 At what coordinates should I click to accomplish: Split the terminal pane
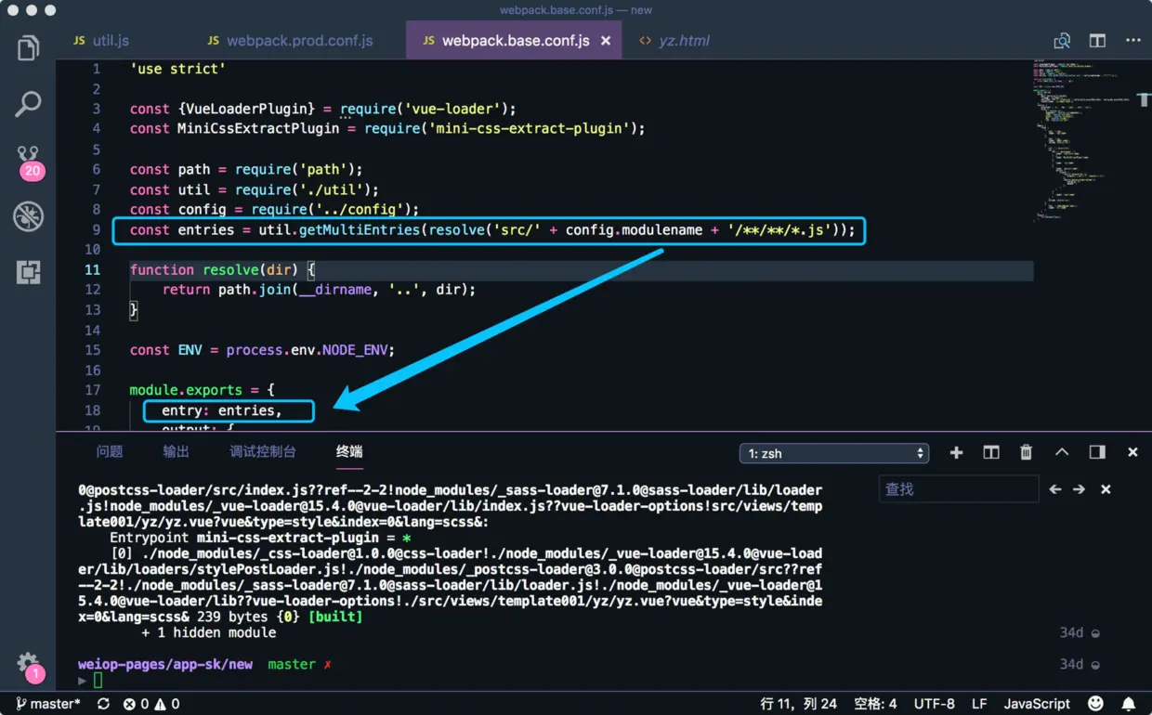pyautogui.click(x=991, y=452)
